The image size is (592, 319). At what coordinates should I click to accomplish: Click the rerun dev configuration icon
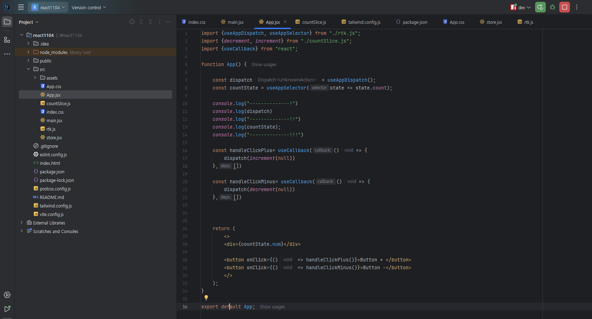coord(540,7)
